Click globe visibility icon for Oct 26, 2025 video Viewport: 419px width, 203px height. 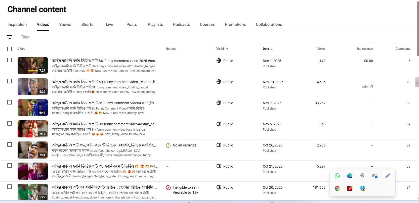219,145
